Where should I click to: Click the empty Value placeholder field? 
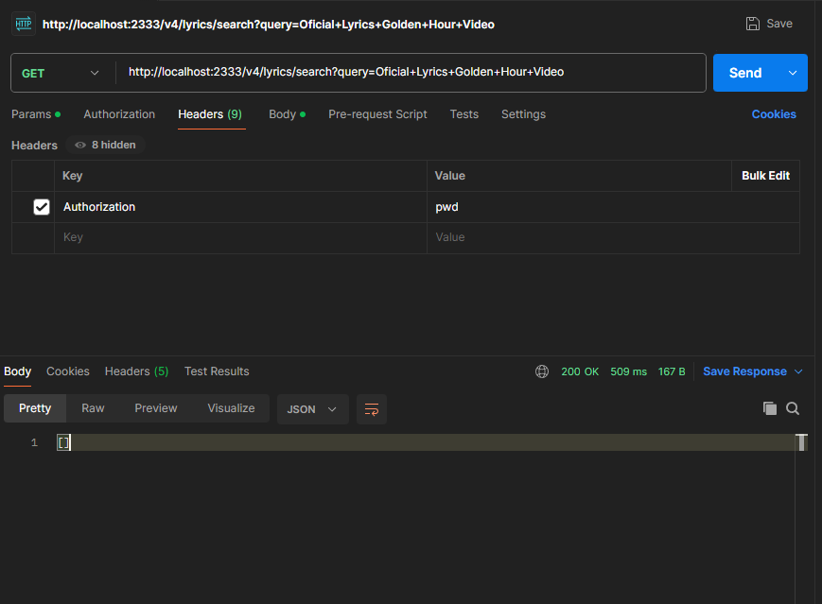coord(613,238)
